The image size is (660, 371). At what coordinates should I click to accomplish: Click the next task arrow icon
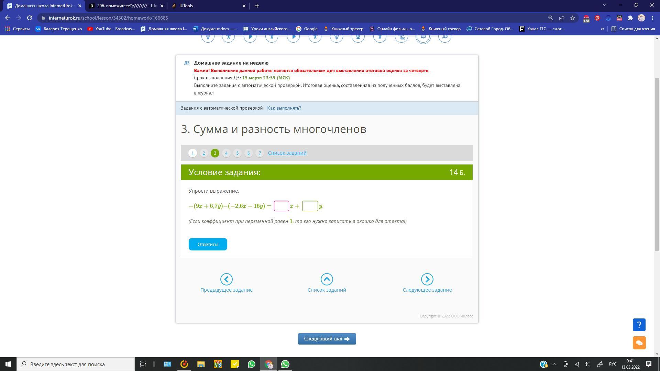427,279
